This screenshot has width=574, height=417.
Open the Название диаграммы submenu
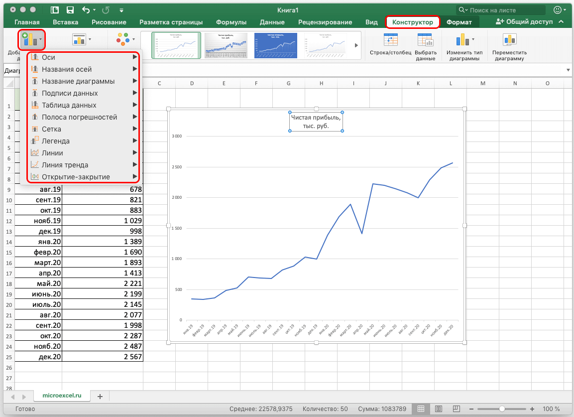coord(84,81)
